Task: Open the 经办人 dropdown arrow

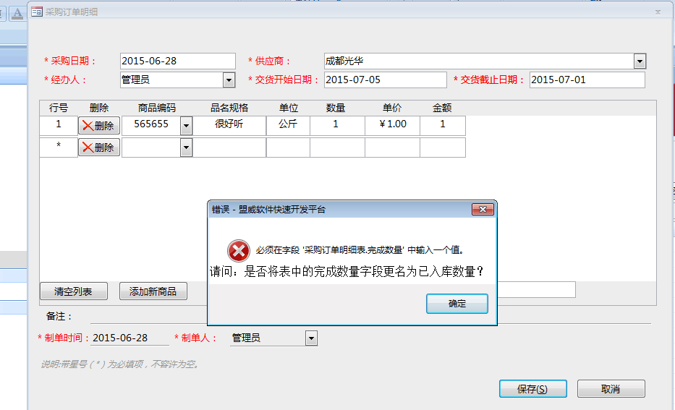Action: click(229, 80)
